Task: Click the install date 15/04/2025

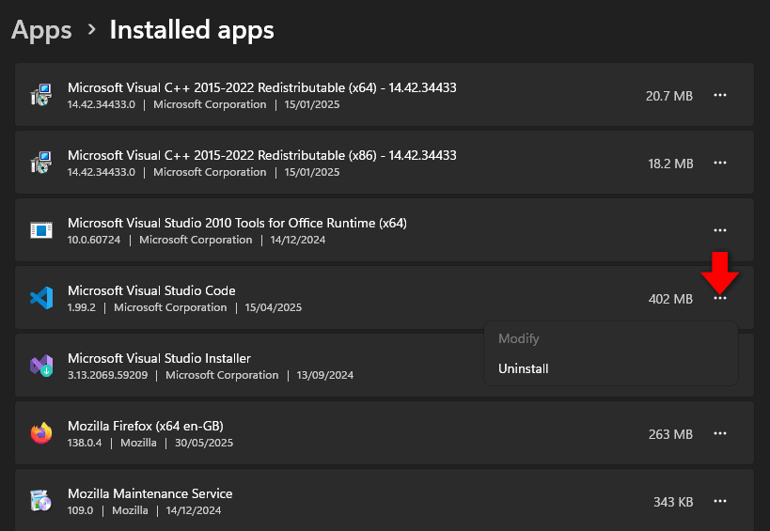Action: coord(273,307)
